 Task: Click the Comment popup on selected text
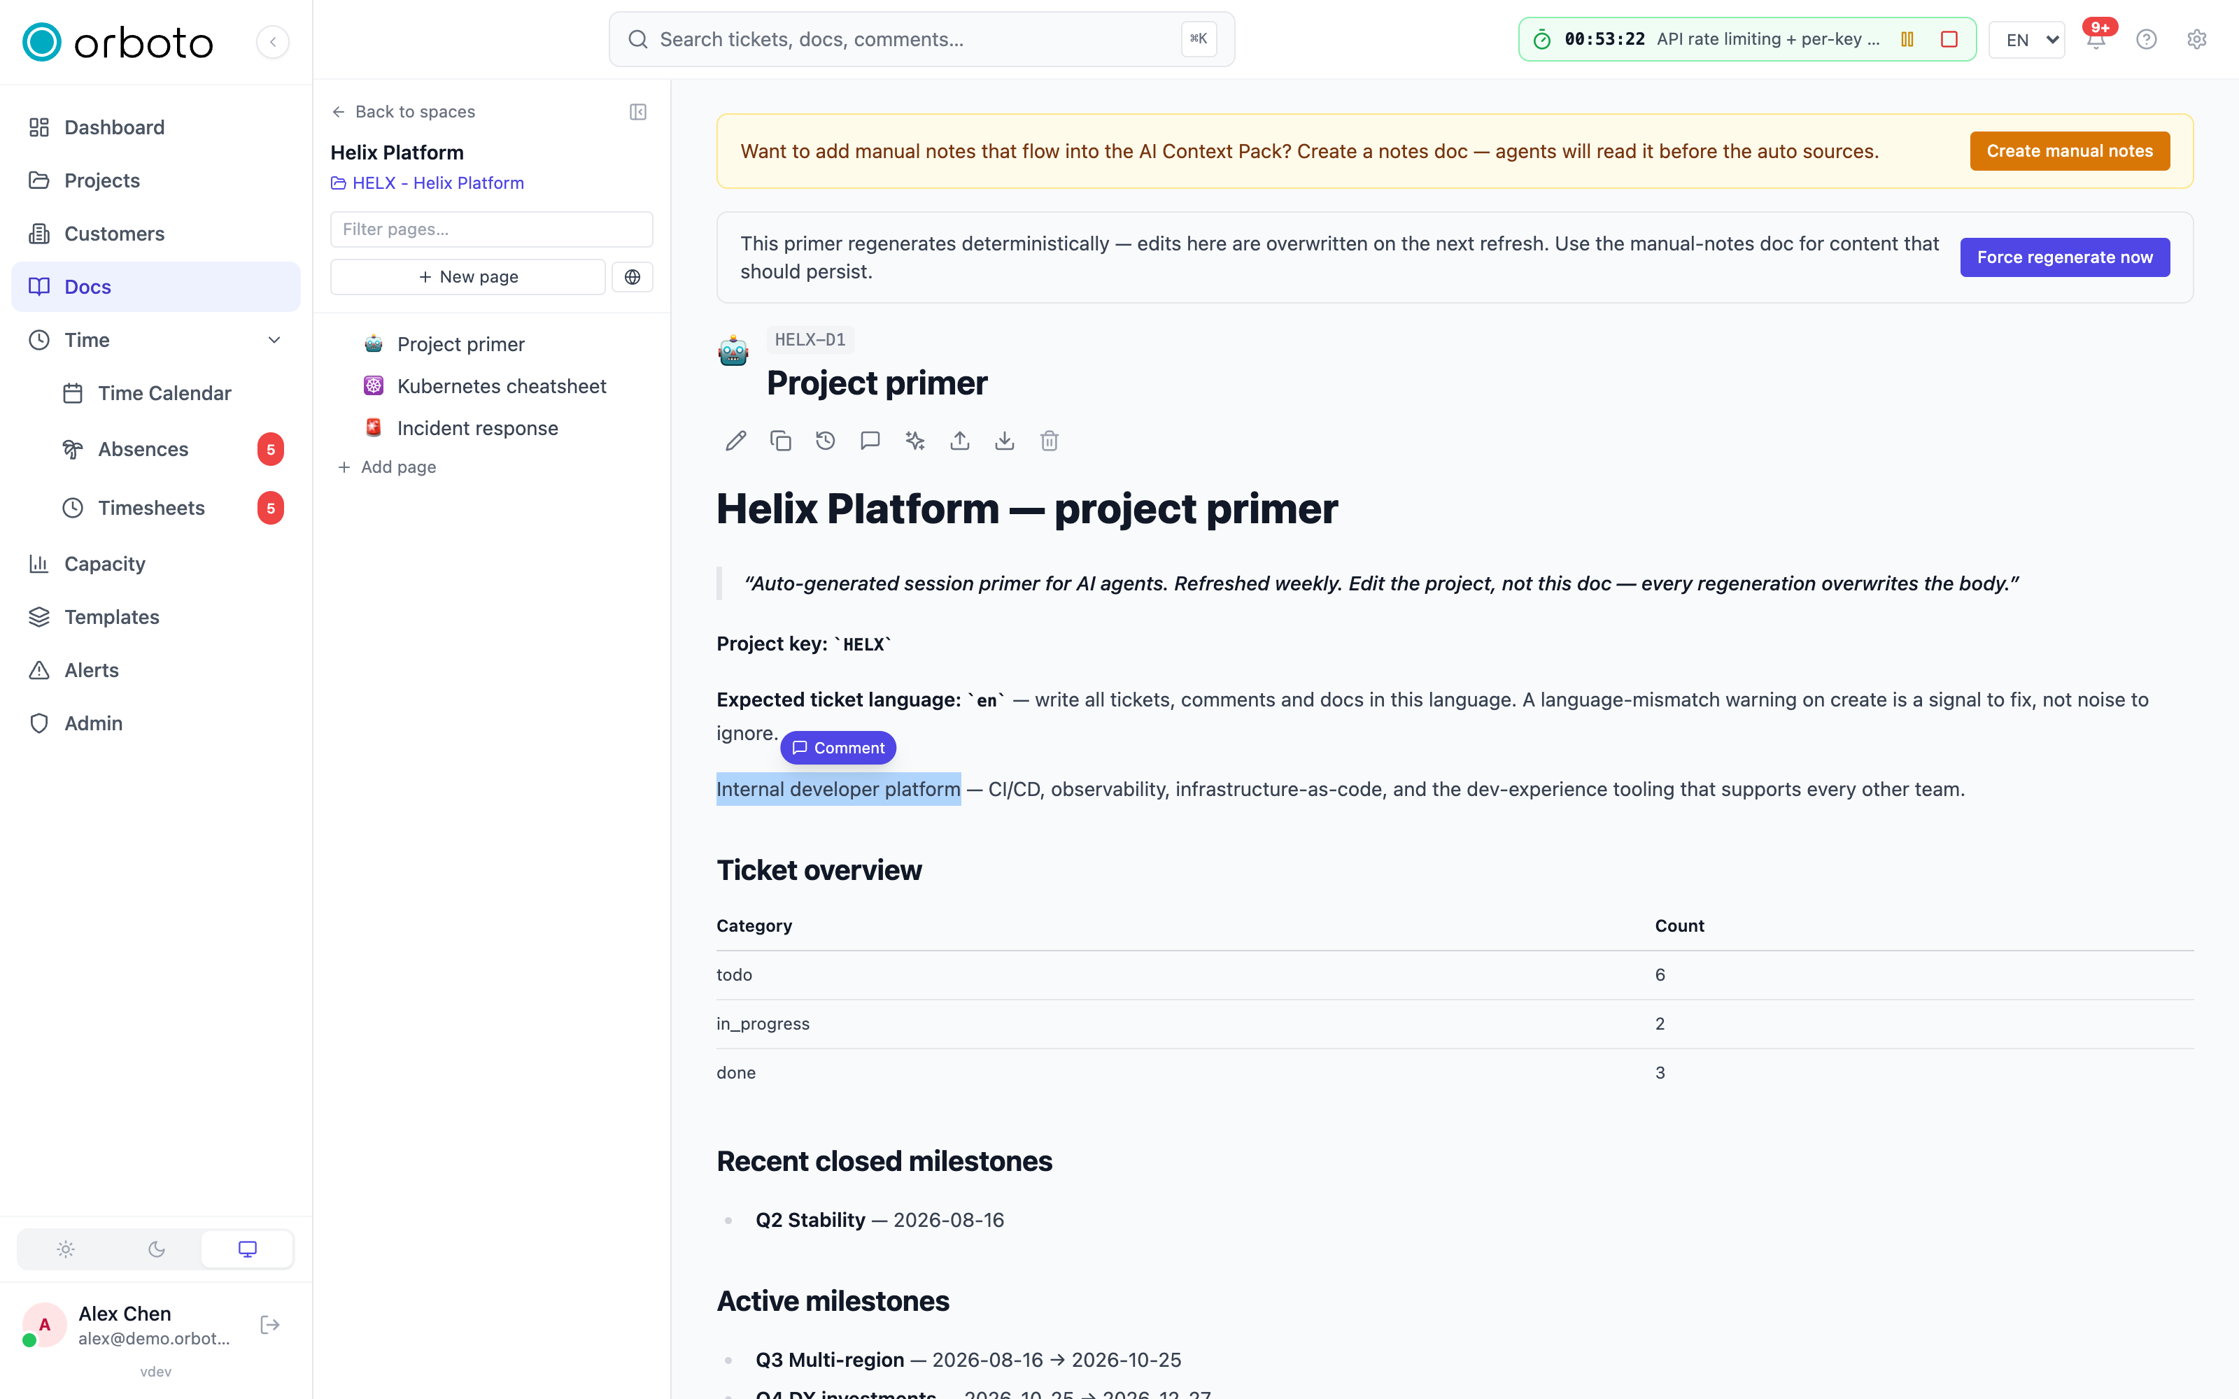click(838, 748)
